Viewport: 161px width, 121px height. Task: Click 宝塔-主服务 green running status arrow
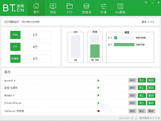[98, 88]
